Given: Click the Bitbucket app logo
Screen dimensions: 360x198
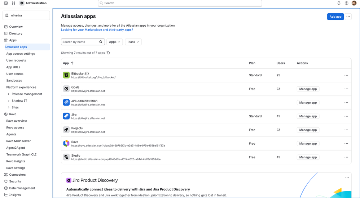Looking at the screenshot, I should (x=66, y=75).
